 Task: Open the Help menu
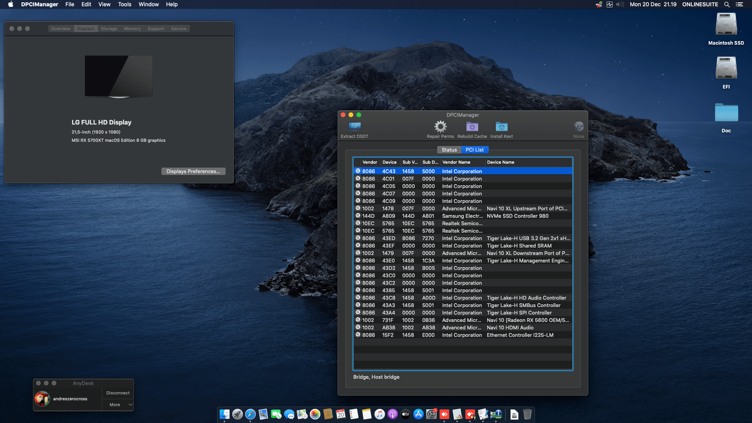pyautogui.click(x=172, y=4)
